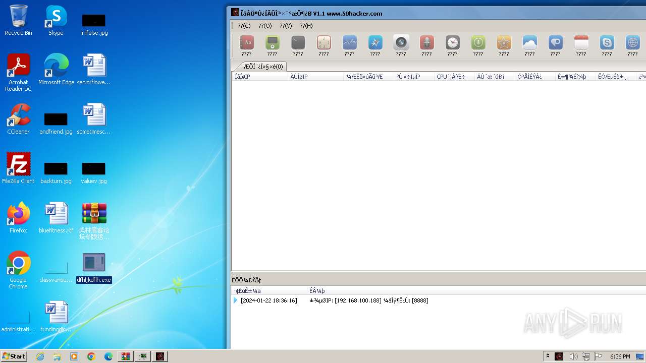
Task: Click the green download arrow toolbar icon
Action: pyautogui.click(x=478, y=42)
